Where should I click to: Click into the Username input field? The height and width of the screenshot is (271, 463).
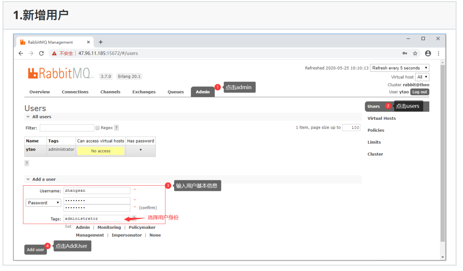97,191
